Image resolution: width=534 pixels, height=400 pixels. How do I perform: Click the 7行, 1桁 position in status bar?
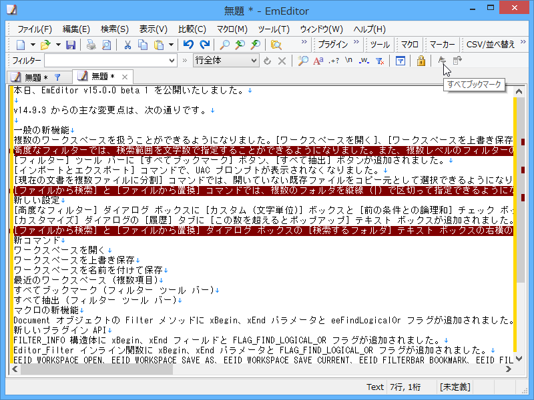click(405, 387)
